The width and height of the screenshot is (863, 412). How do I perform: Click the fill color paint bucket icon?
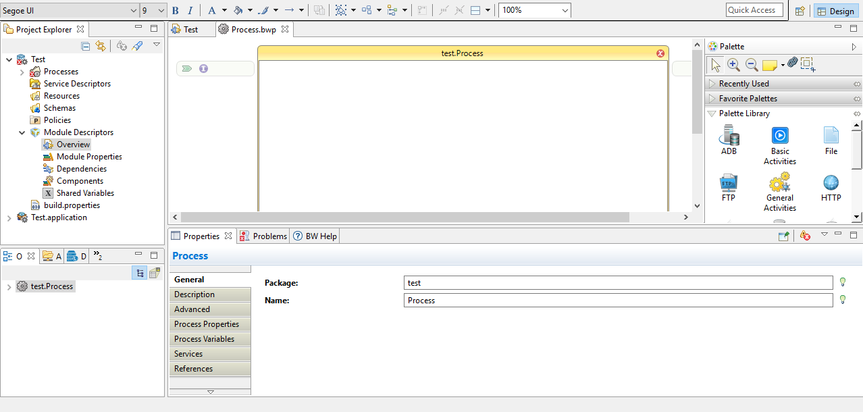pyautogui.click(x=237, y=10)
